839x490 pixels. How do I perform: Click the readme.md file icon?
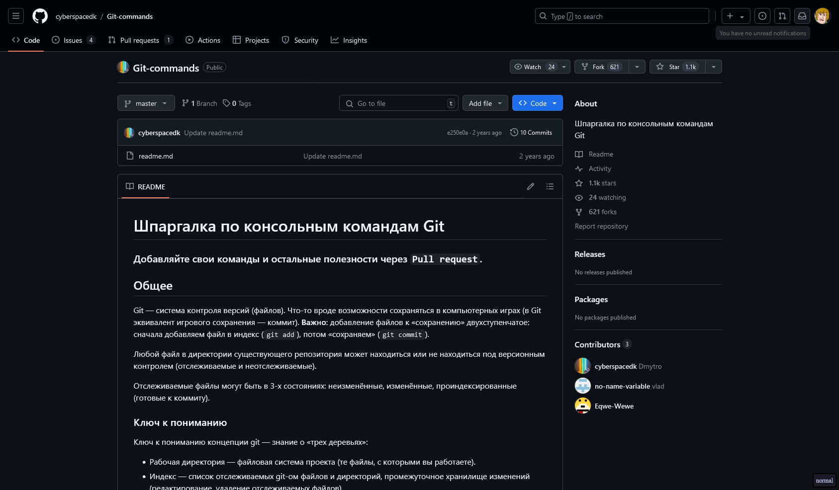click(x=130, y=156)
